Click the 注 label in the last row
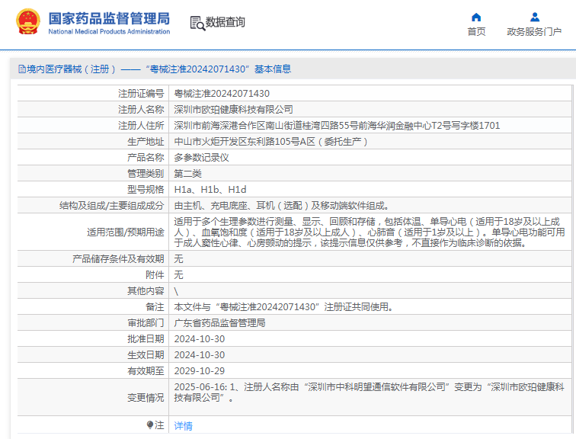The width and height of the screenshot is (576, 439). click(x=159, y=425)
